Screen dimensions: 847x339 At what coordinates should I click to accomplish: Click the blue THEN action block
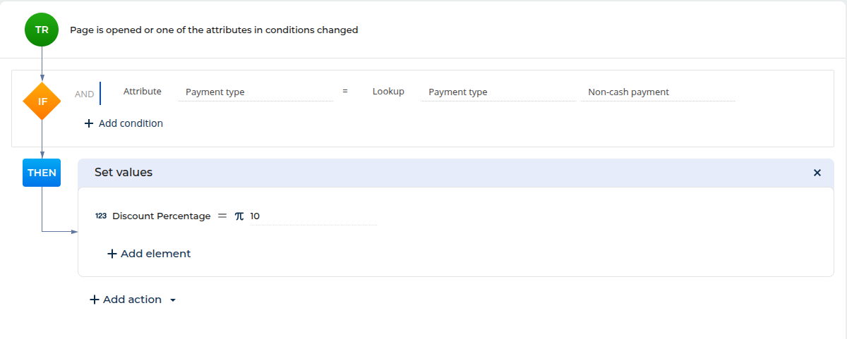[42, 173]
